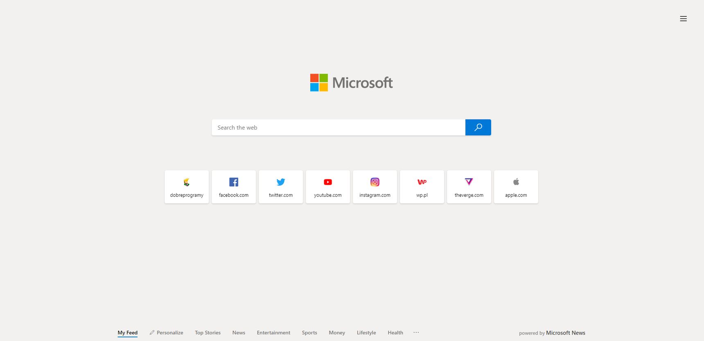The width and height of the screenshot is (704, 341).
Task: Open the youtube.com quick link
Action: (328, 187)
